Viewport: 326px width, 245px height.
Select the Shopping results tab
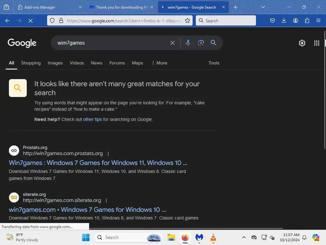click(x=31, y=63)
